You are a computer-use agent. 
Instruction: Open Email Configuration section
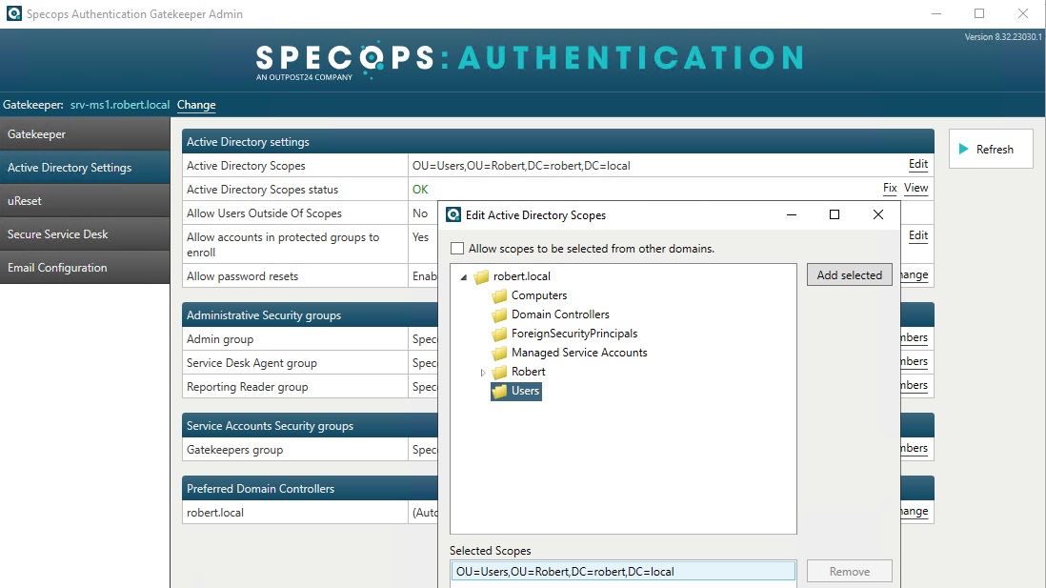(x=85, y=268)
